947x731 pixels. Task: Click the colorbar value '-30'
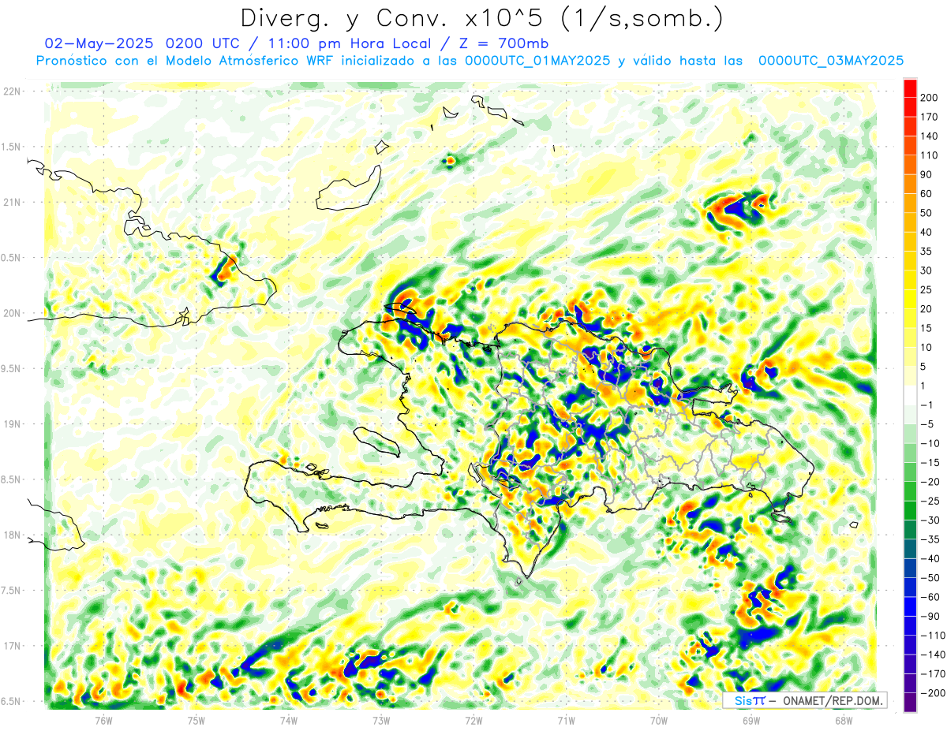929,520
